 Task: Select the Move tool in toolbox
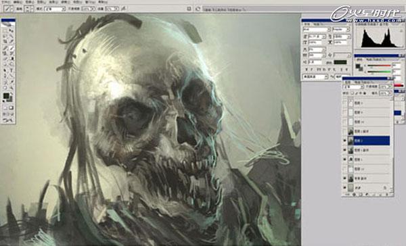click(11, 30)
